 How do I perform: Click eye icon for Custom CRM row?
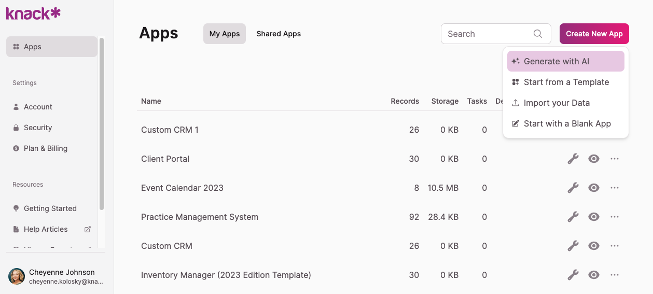pos(594,246)
